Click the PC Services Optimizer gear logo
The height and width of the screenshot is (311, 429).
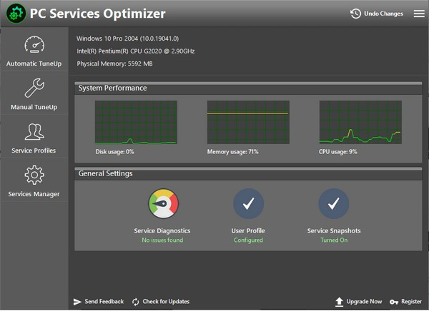pos(16,14)
